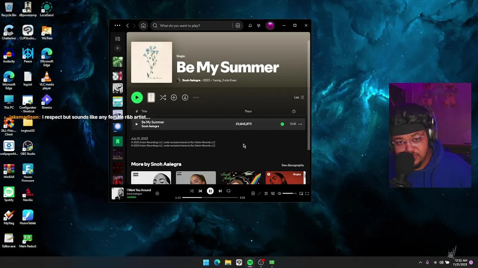Add now playing song to Liked Songs
This screenshot has height=268, width=478.
click(x=157, y=194)
